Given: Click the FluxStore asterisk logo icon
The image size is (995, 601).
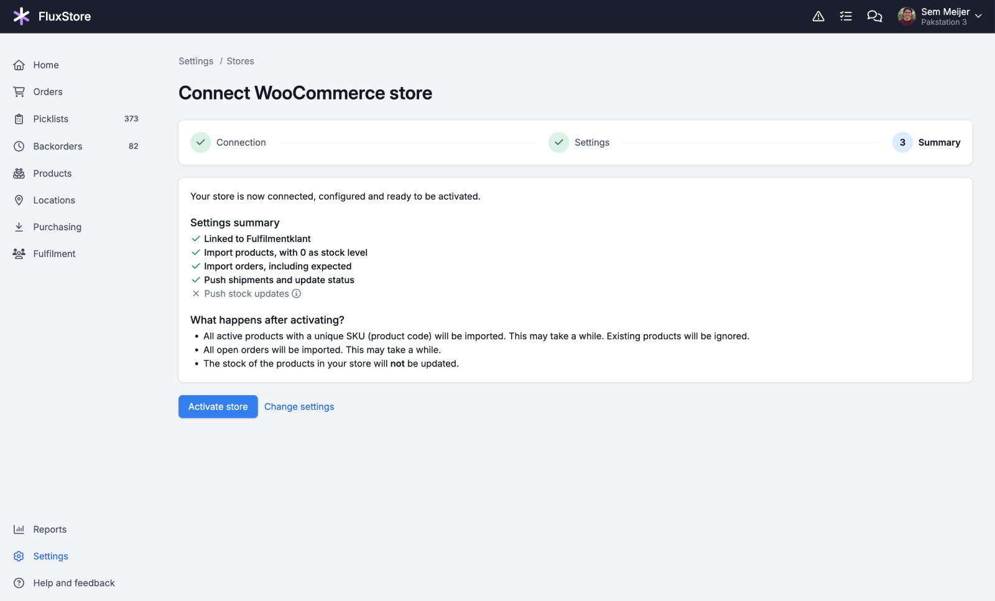Looking at the screenshot, I should coord(21,16).
